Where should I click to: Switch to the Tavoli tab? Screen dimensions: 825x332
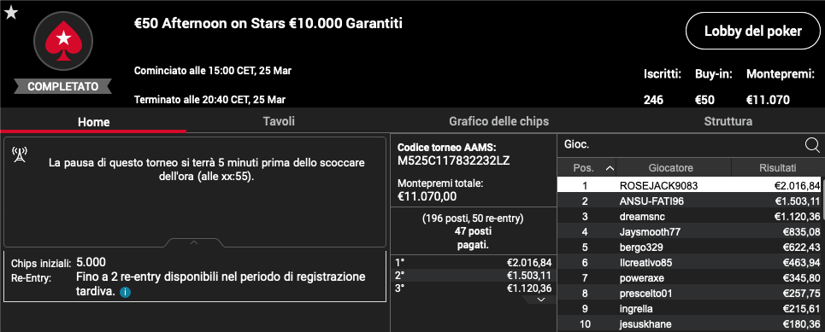point(279,121)
